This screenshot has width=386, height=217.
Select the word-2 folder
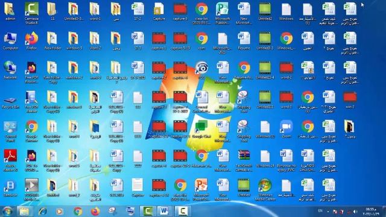(x=95, y=41)
